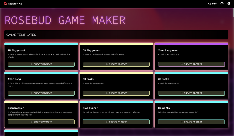
Task: Click 'A basic voxel landscape.' description
Action: click(x=169, y=54)
